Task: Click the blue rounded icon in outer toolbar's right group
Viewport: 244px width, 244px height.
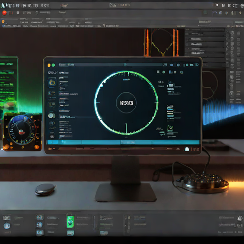Action: pyautogui.click(x=221, y=13)
